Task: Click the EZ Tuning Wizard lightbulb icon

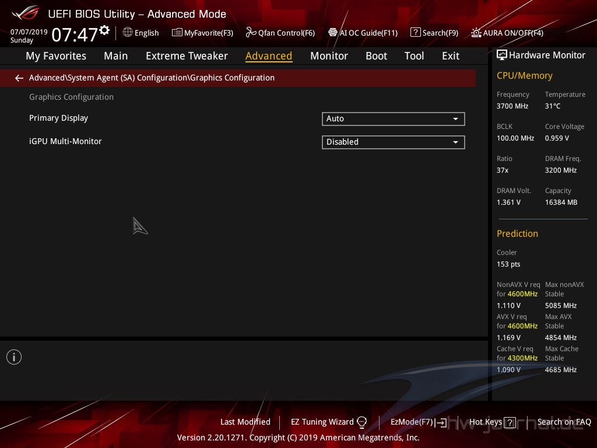Action: 361,422
